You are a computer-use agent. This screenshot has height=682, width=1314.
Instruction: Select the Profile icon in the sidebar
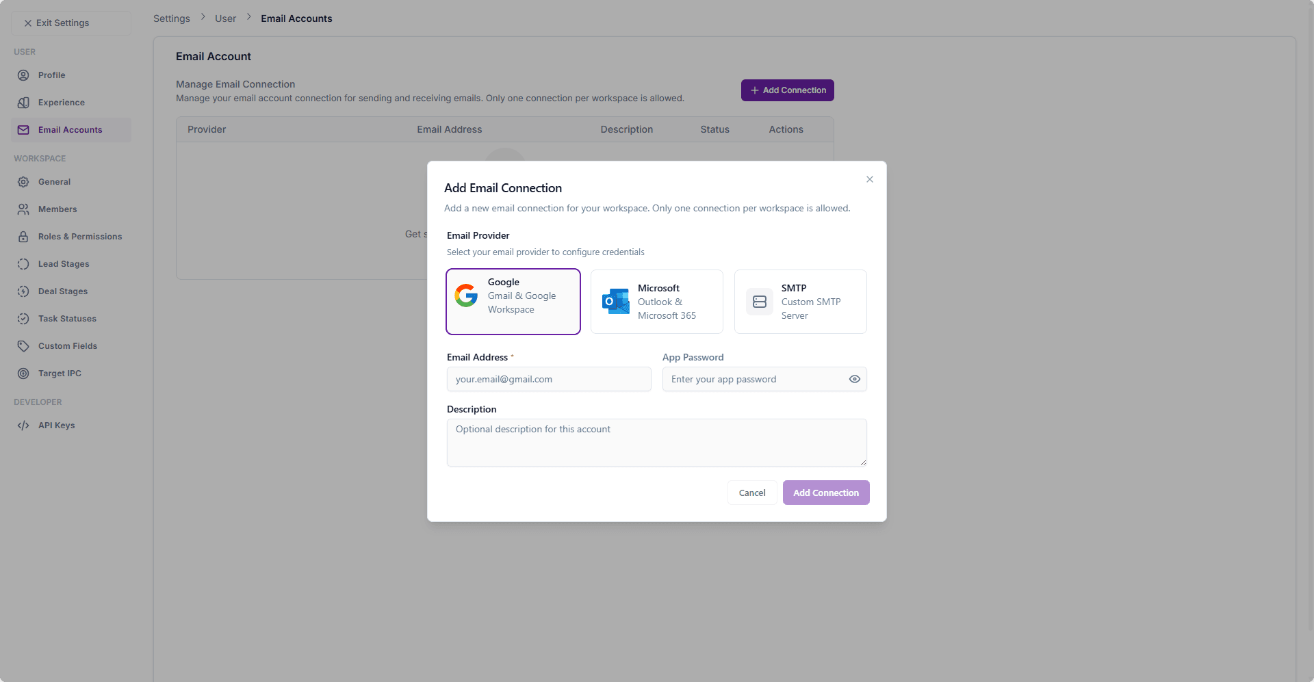[23, 75]
